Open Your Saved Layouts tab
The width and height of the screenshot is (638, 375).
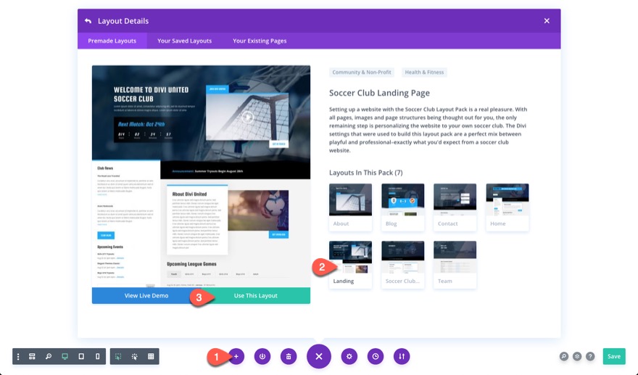(184, 41)
